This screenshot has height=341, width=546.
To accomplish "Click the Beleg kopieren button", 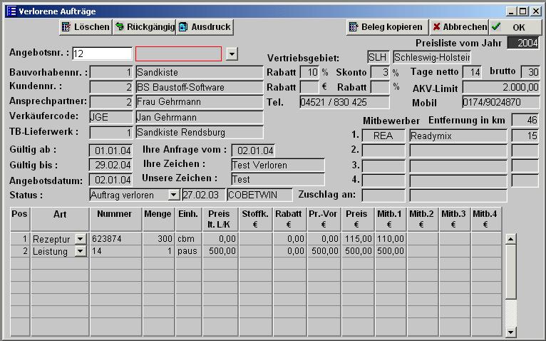I will pyautogui.click(x=385, y=27).
